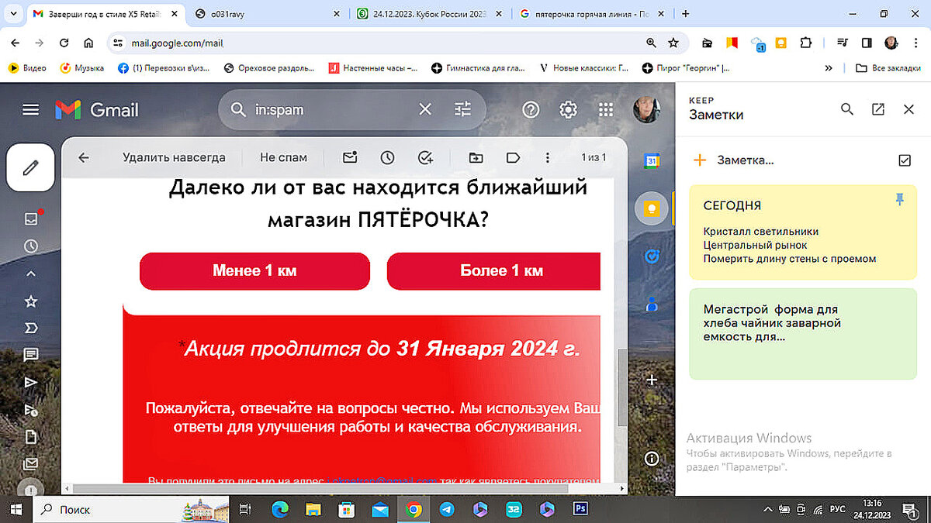Open Chrome extensions puzzle icon
This screenshot has height=523, width=931.
coord(805,43)
